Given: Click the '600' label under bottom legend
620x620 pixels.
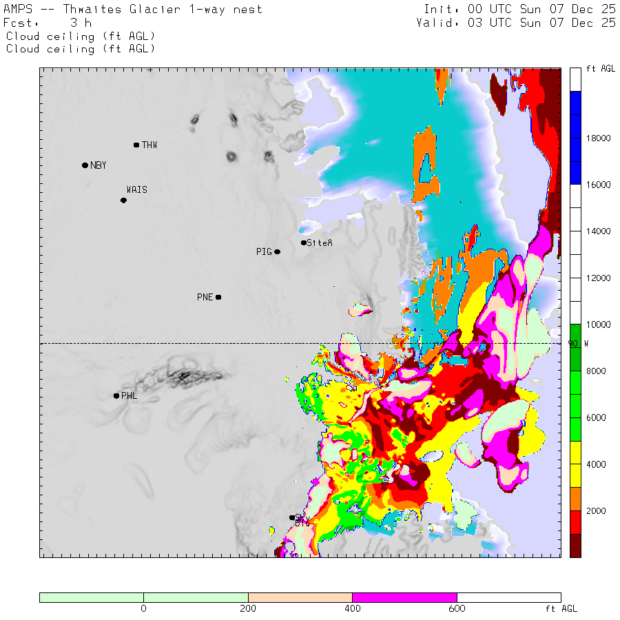Looking at the screenshot, I should pos(457,608).
